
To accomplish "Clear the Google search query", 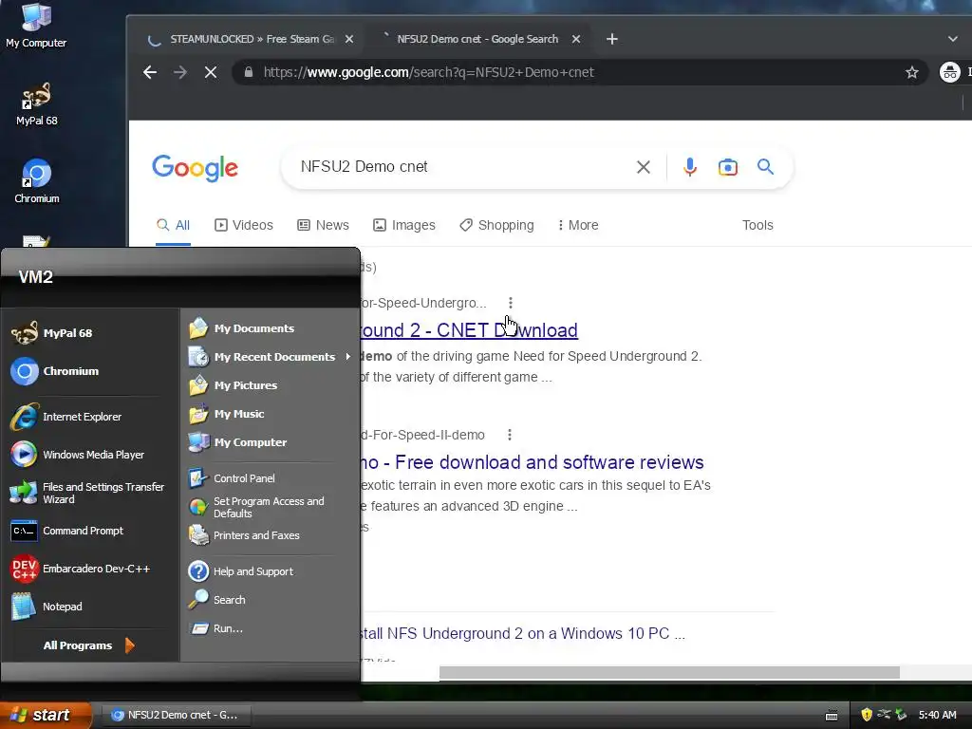I will [x=644, y=167].
